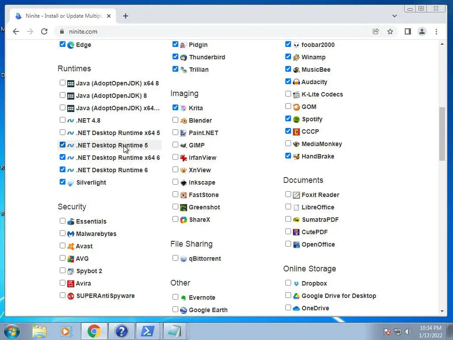453x340 pixels.
Task: Click the Malwarebytes icon
Action: pos(71,234)
